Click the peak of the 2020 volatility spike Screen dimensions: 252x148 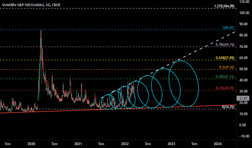tap(41, 30)
